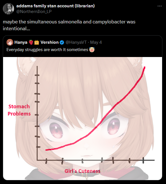Click the top end of the red curve

[144, 67]
